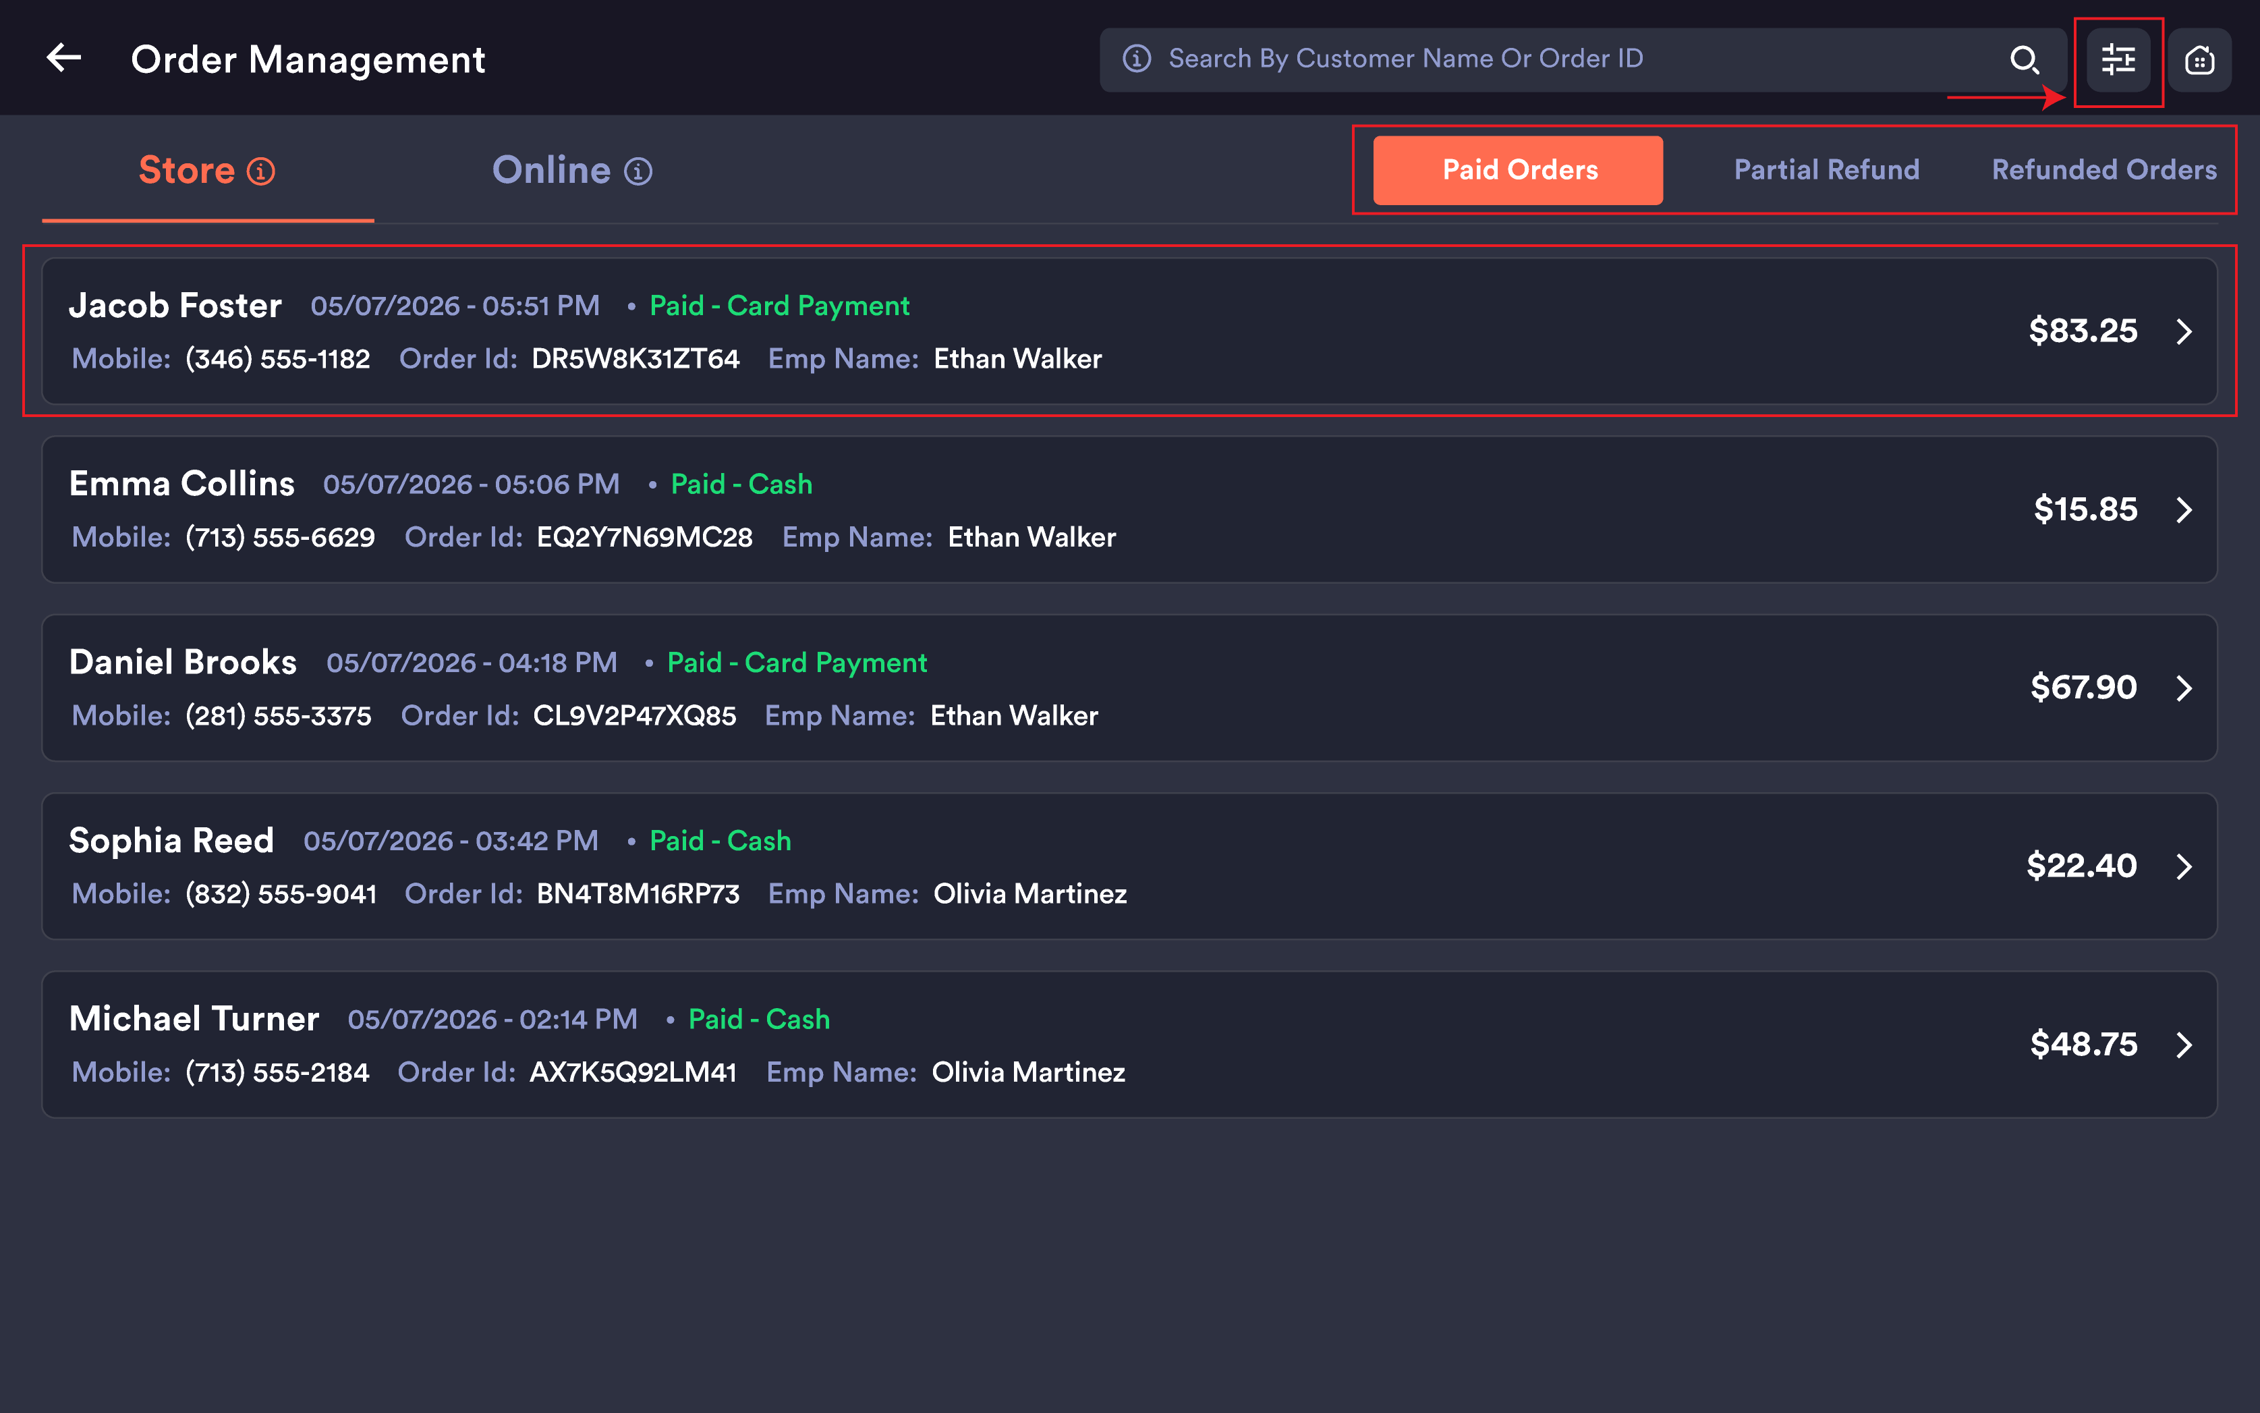Click Daniel Brooks' Paid - Card Payment status
This screenshot has height=1413, width=2260.
point(797,663)
